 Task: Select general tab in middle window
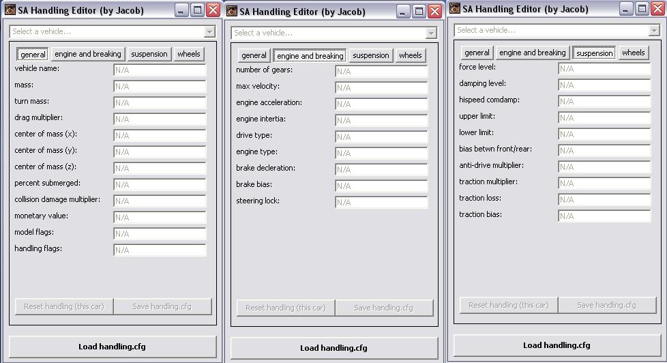254,55
